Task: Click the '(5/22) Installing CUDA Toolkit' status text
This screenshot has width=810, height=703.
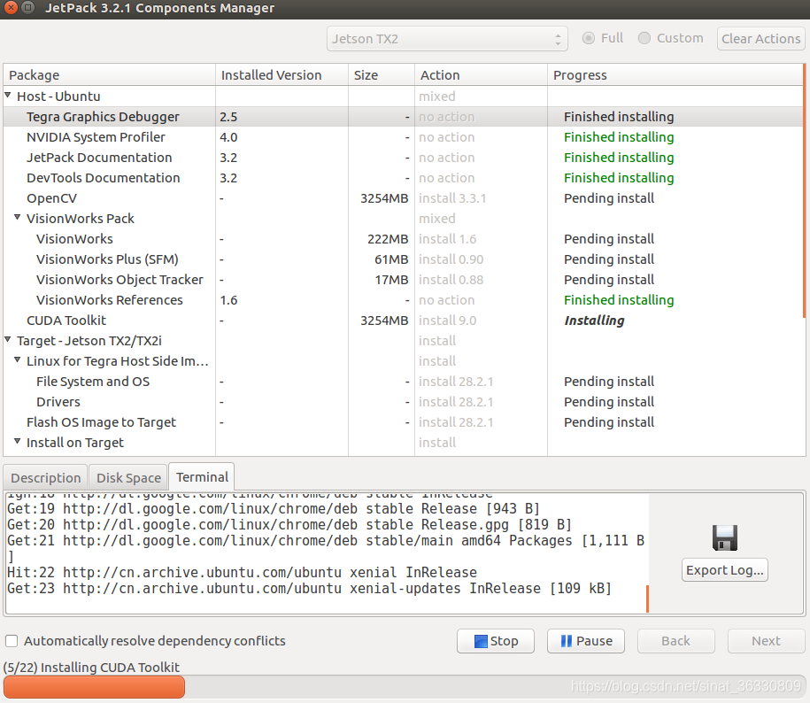Action: (91, 668)
